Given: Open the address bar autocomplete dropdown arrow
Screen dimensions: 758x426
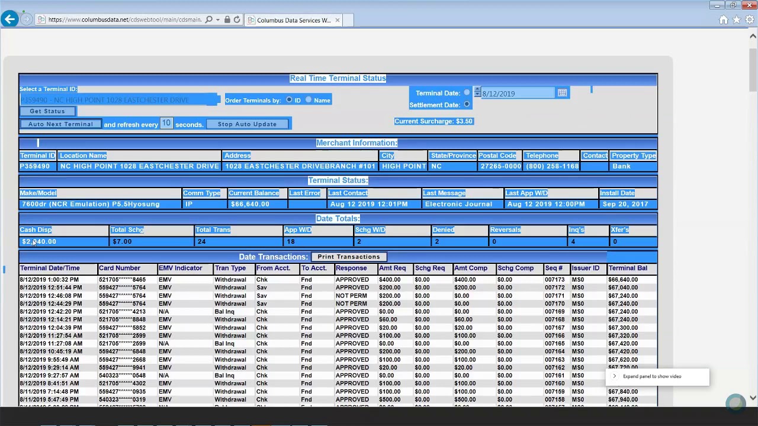Looking at the screenshot, I should coord(218,20).
